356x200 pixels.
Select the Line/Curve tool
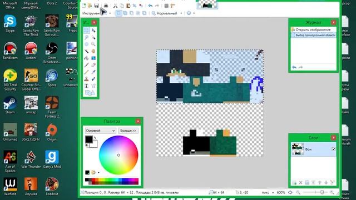pyautogui.click(x=93, y=86)
